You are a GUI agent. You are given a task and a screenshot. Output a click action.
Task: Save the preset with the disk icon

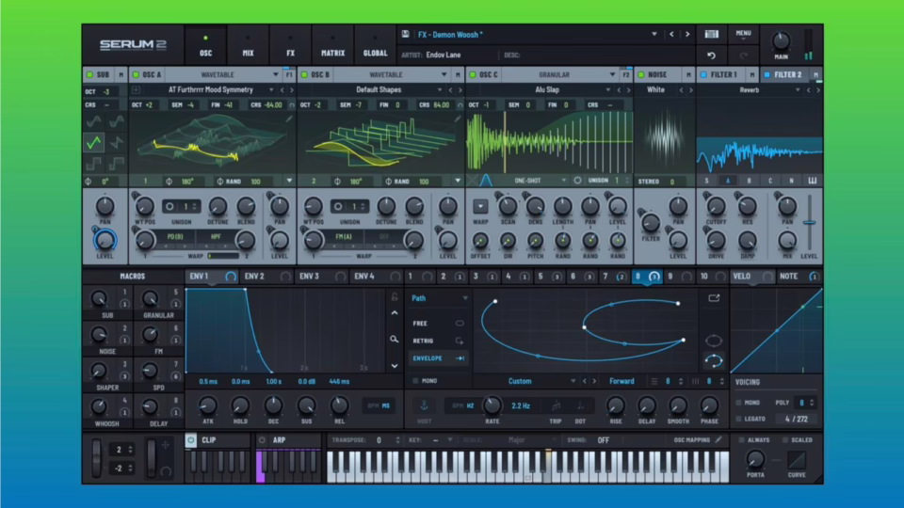tap(406, 35)
